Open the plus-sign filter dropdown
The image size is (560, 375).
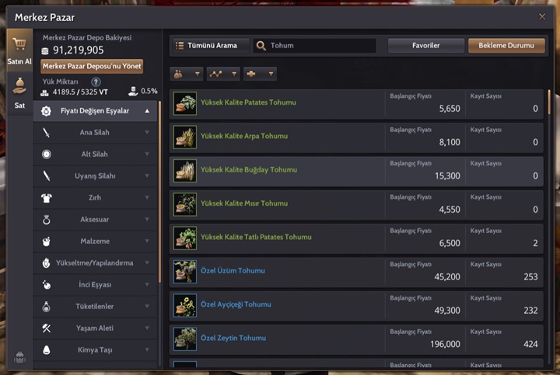pyautogui.click(x=260, y=74)
